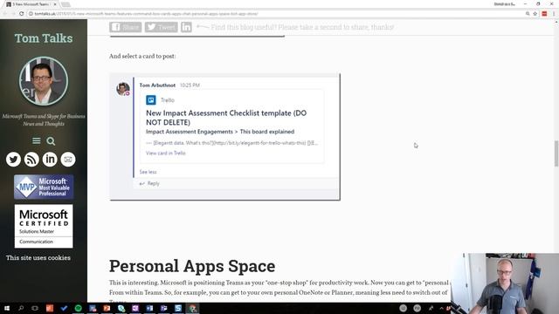Click Reply under the Trello card
This screenshot has width=559, height=314.
pos(149,184)
